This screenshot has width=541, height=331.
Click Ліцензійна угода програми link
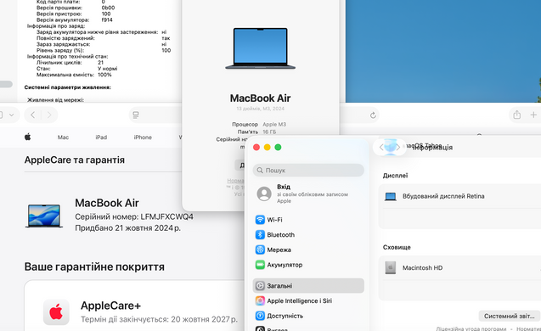[471, 329]
